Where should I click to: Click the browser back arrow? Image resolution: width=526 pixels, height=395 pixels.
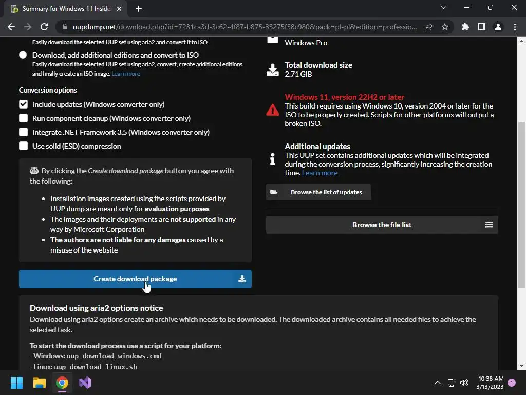tap(11, 27)
